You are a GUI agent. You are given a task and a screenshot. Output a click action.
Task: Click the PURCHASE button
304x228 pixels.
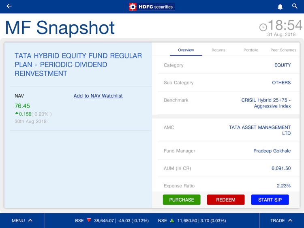coord(182,200)
